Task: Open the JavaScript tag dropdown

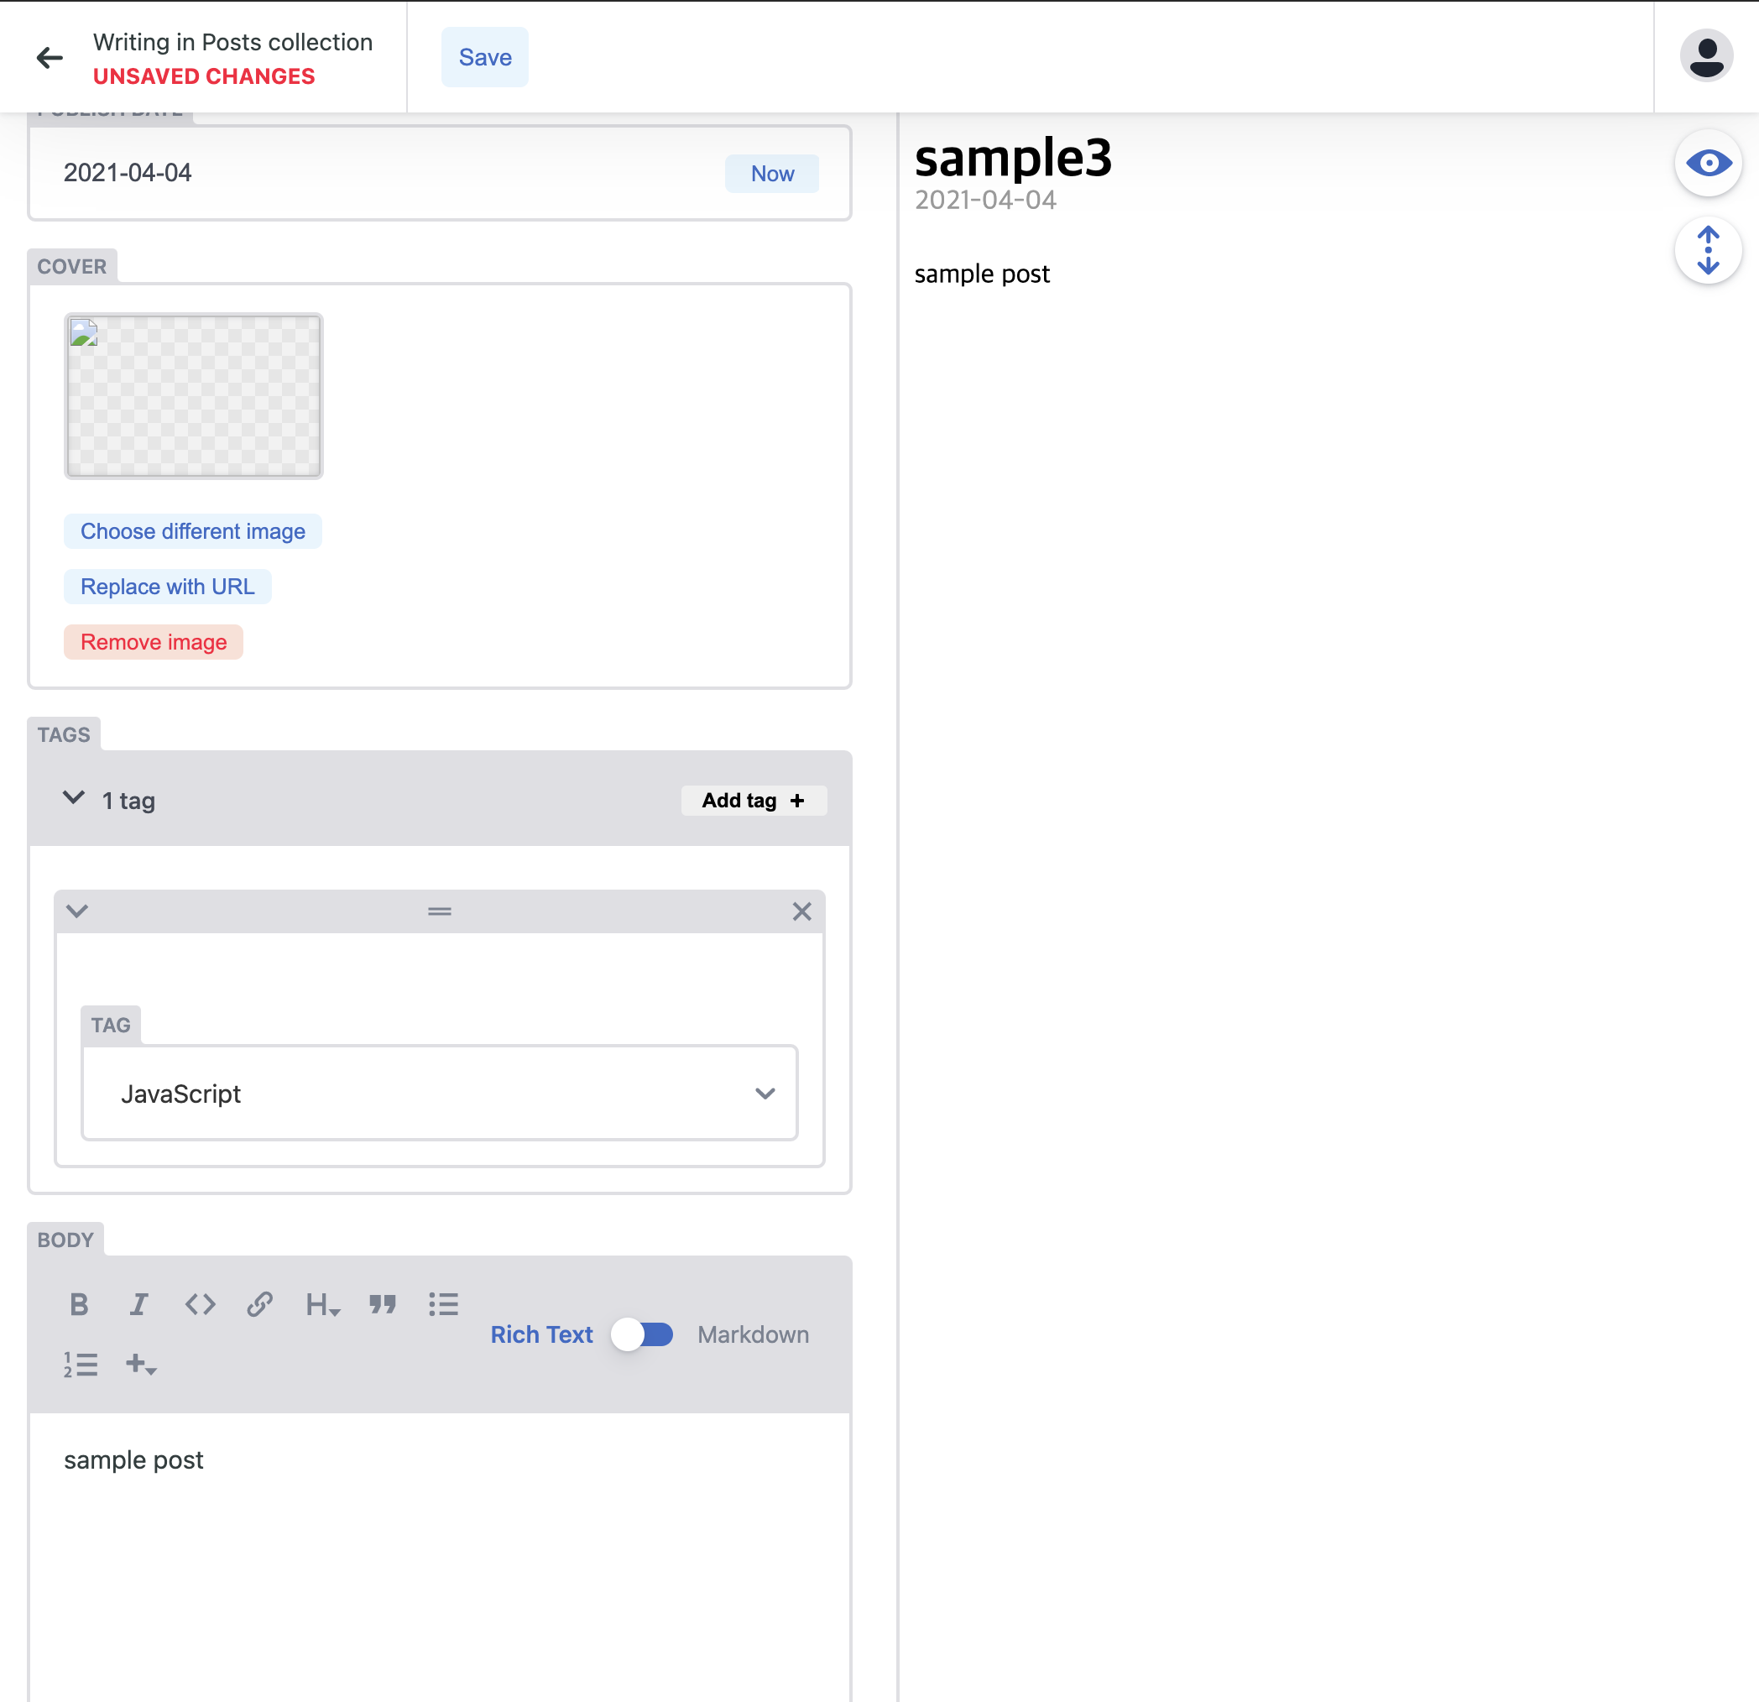Action: 439,1094
